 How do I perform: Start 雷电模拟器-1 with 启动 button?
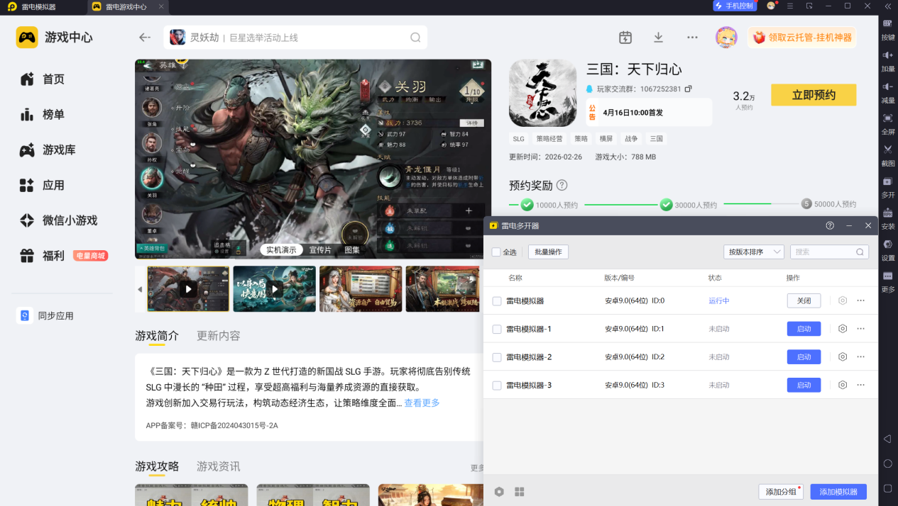(804, 329)
